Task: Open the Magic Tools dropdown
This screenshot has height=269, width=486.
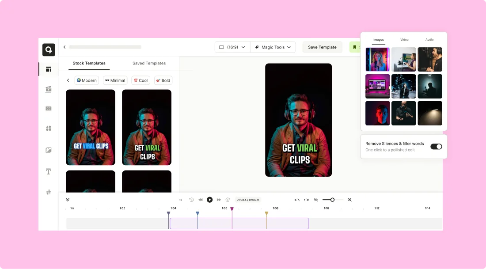Action: tap(273, 47)
